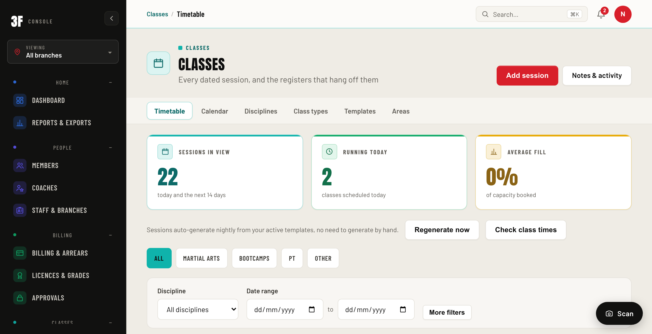Click the Average Fill 0% value
Viewport: 652px width, 334px height.
502,177
